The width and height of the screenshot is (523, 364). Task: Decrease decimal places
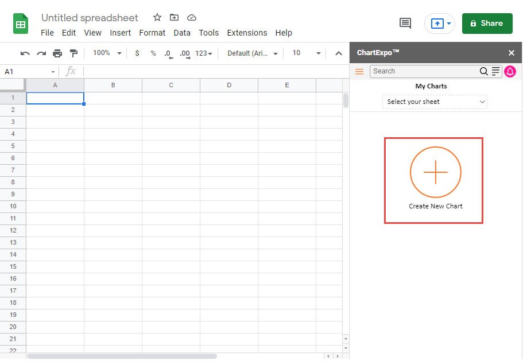(x=169, y=54)
